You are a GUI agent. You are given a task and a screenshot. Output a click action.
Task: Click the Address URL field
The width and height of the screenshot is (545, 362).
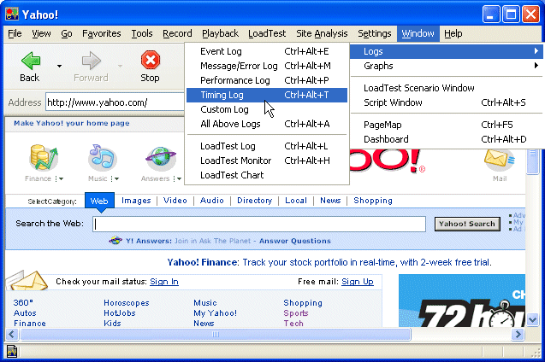pyautogui.click(x=115, y=102)
